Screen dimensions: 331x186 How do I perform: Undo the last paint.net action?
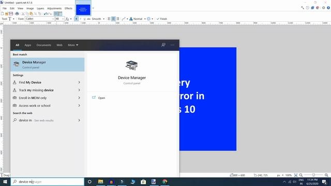(x=46, y=14)
